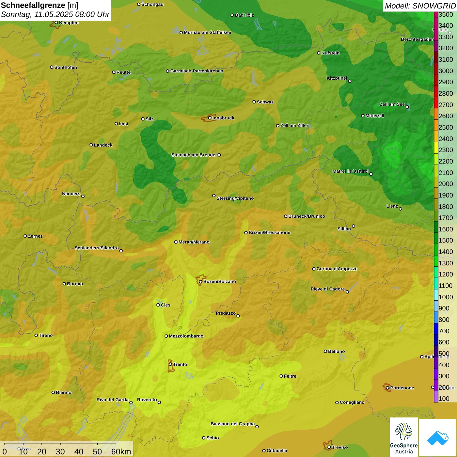Click the Sillian label
Viewport: 457px width, 457px height.
click(344, 229)
